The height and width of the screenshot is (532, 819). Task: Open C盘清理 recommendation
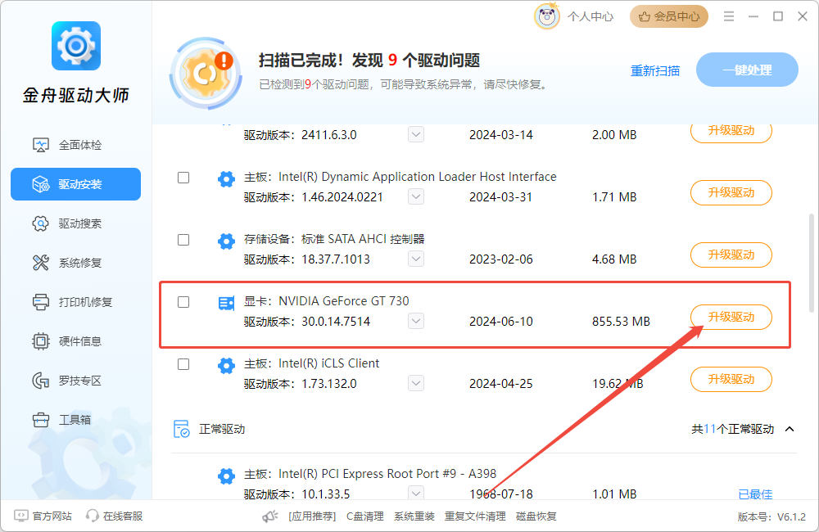click(365, 516)
